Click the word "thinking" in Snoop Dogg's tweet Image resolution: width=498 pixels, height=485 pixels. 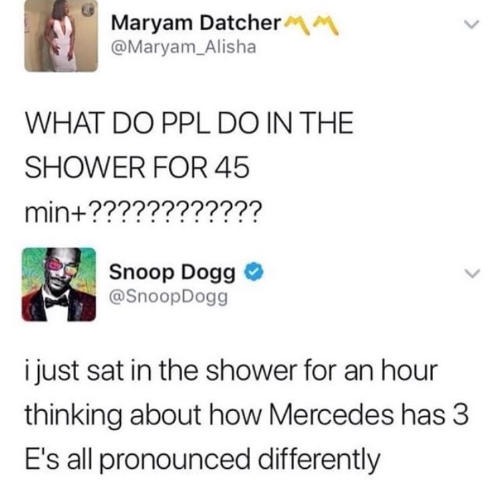click(x=73, y=416)
